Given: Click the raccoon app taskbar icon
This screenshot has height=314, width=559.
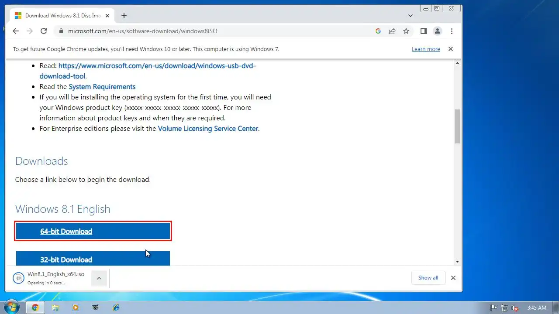Looking at the screenshot, I should point(96,307).
